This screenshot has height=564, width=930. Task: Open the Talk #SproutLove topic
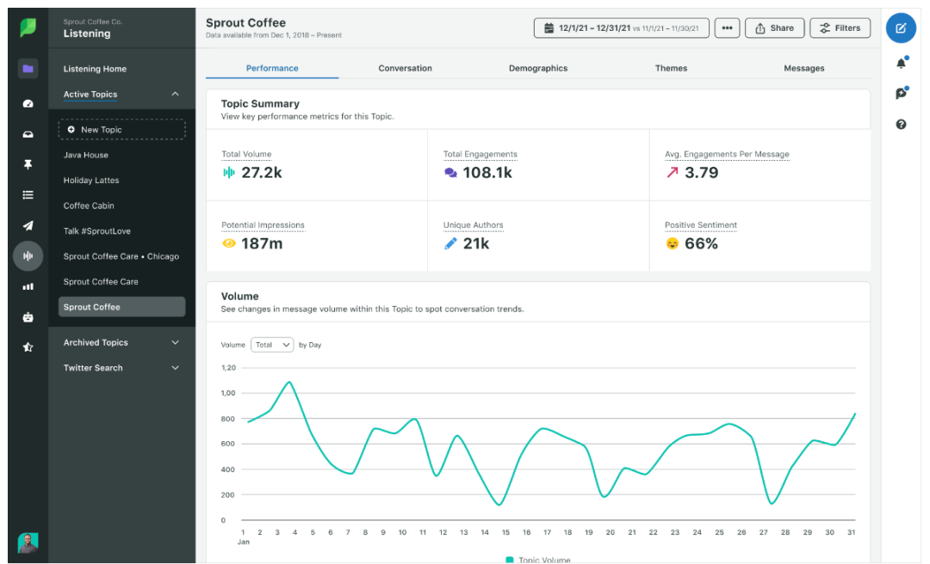click(x=97, y=231)
